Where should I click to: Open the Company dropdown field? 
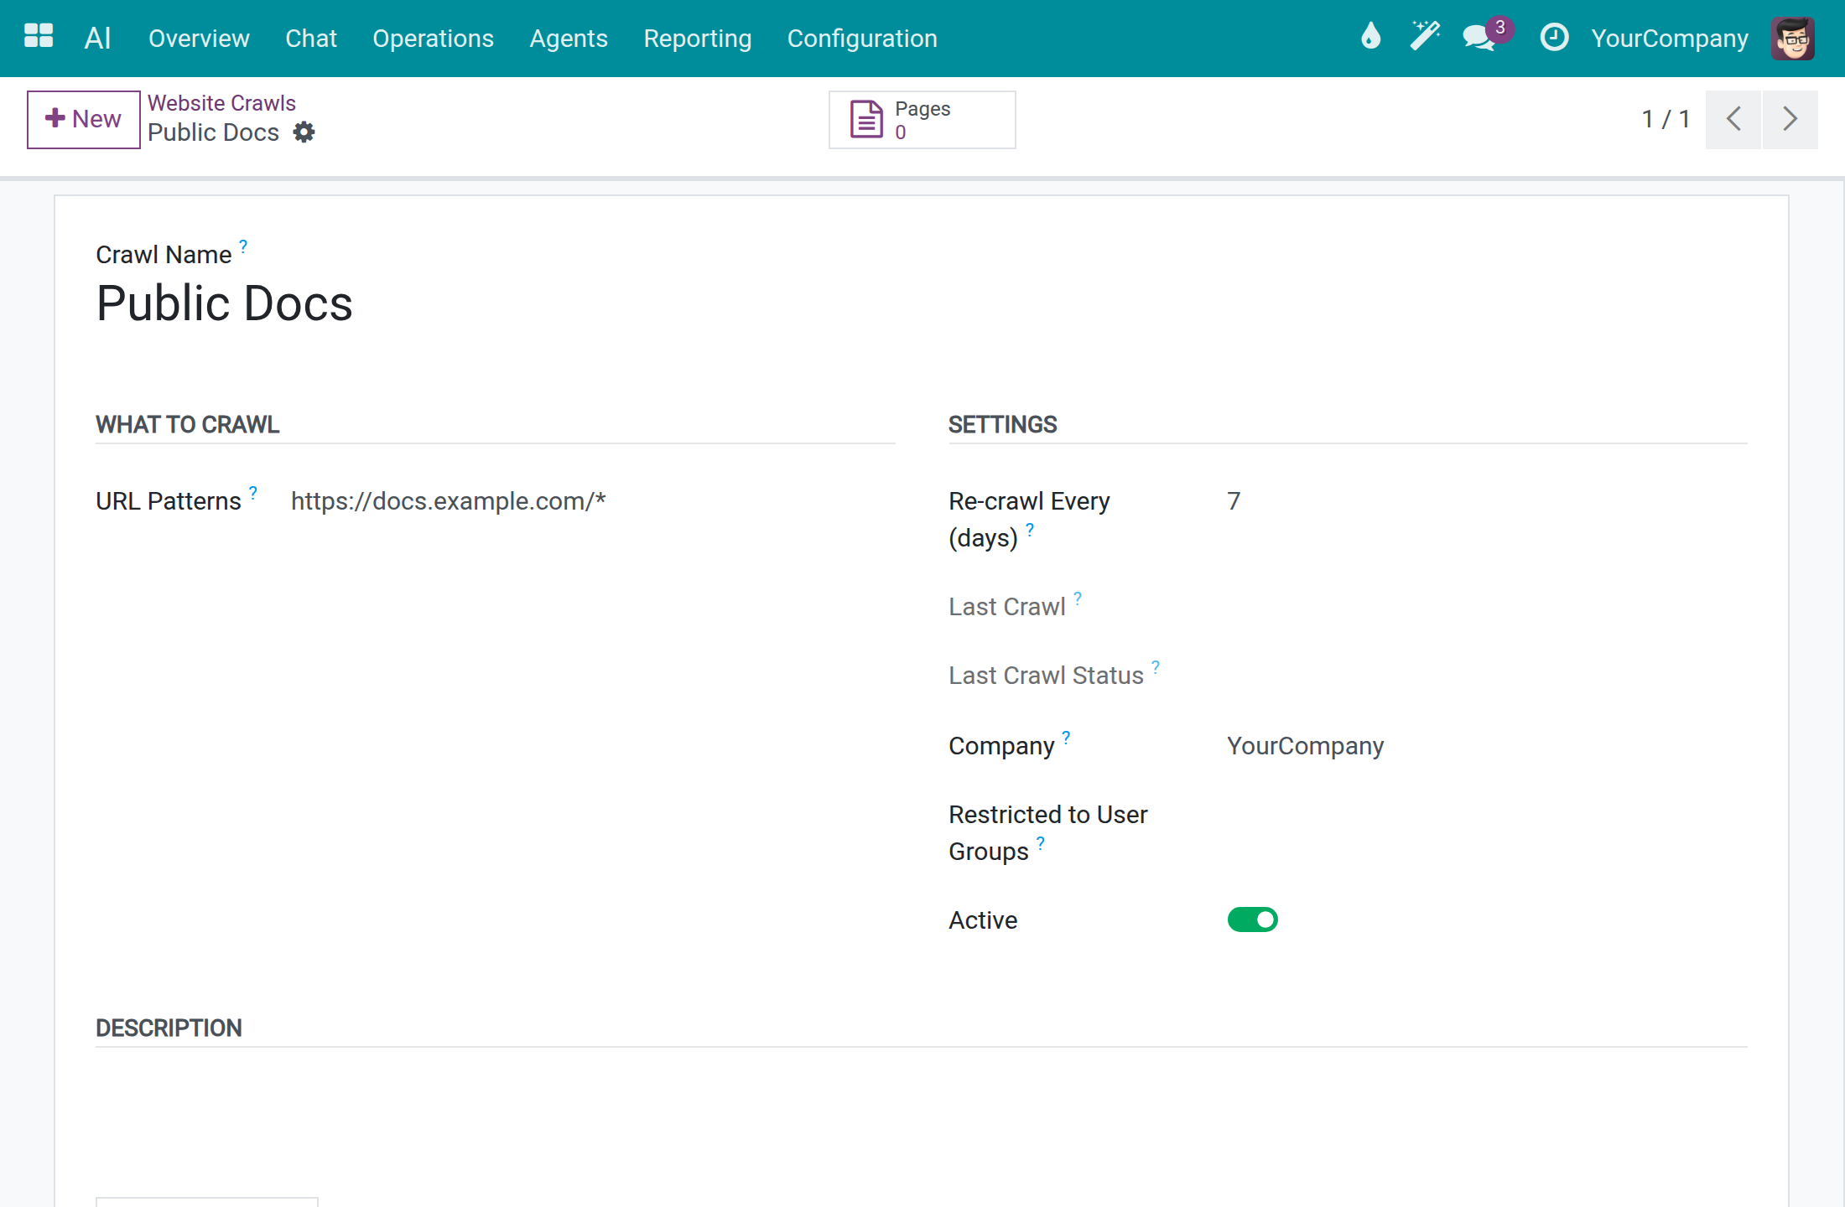pyautogui.click(x=1486, y=746)
